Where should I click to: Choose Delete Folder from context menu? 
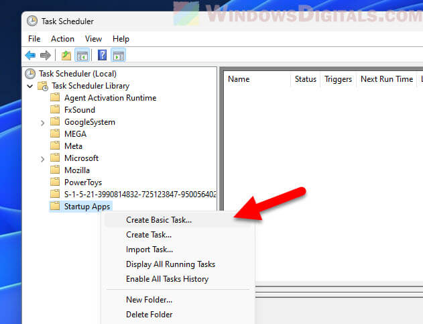pyautogui.click(x=178, y=315)
